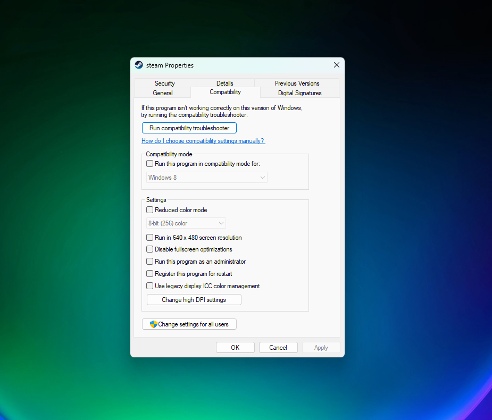The image size is (492, 420).
Task: Click the Steam icon in the title bar
Action: (x=139, y=65)
